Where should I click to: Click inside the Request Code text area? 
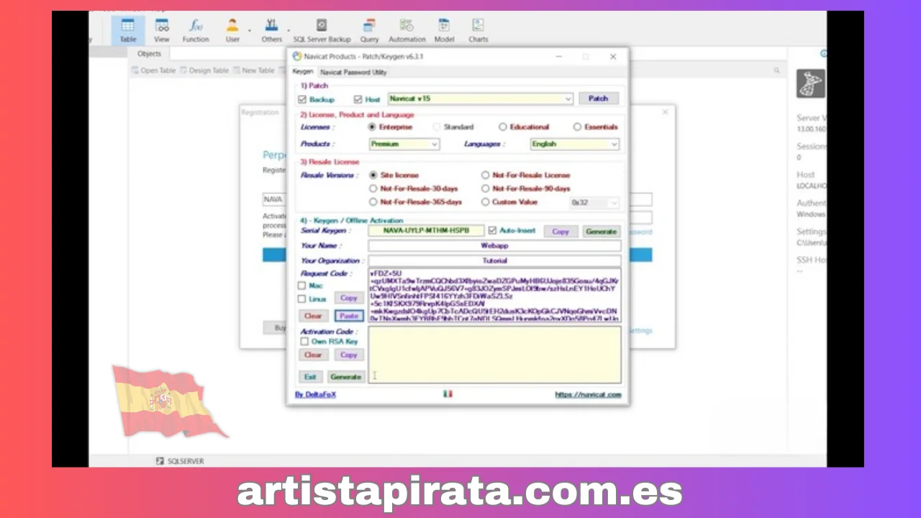(494, 295)
